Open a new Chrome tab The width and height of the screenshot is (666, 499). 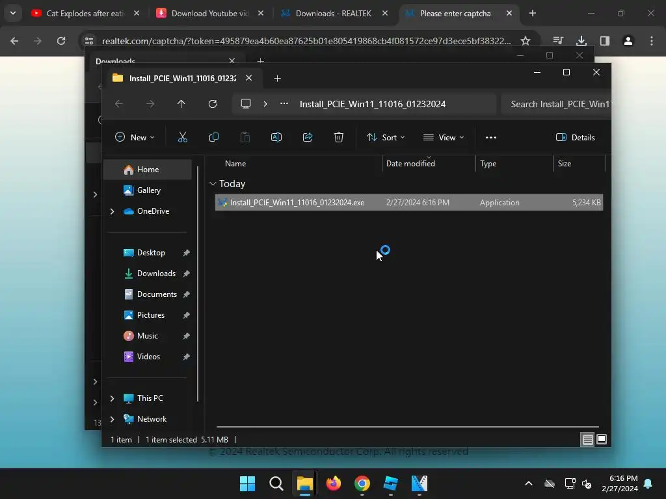click(533, 13)
